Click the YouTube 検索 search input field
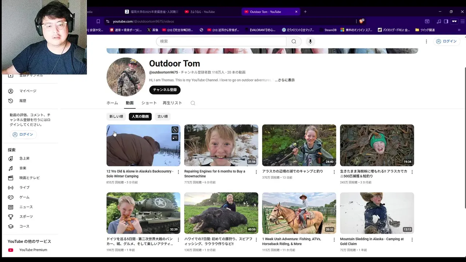Screen dimensions: 466x262 pyautogui.click(x=221, y=41)
